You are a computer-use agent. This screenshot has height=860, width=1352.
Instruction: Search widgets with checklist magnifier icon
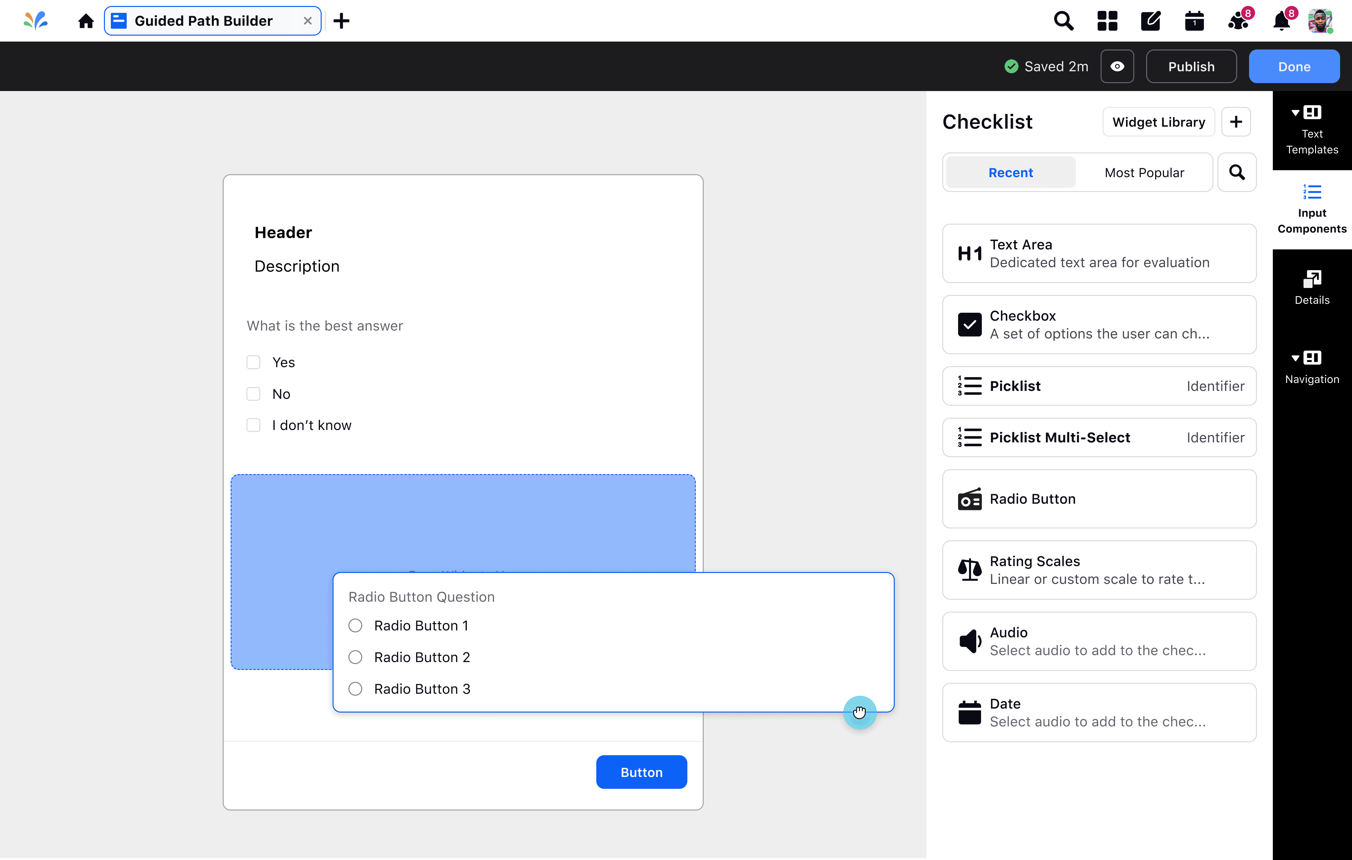1237,172
